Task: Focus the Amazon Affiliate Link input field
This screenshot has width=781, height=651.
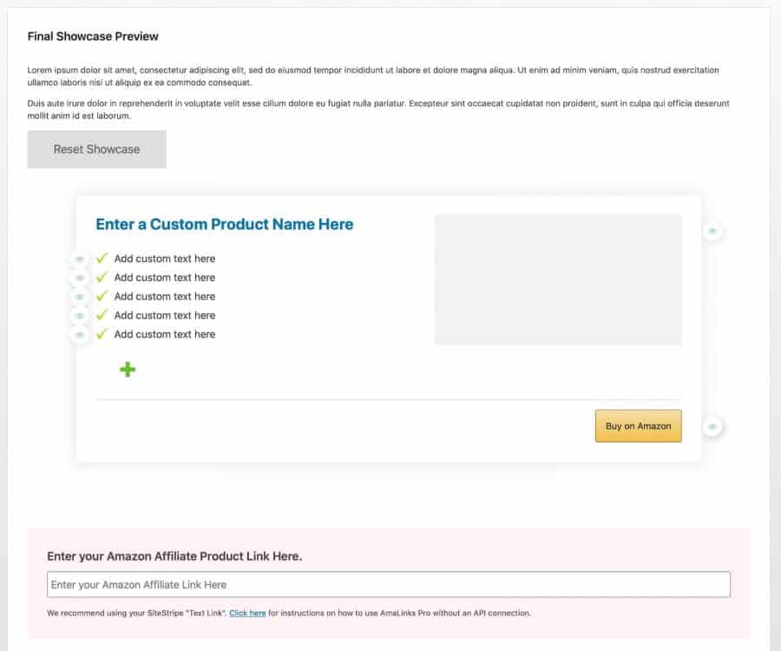Action: click(x=389, y=584)
